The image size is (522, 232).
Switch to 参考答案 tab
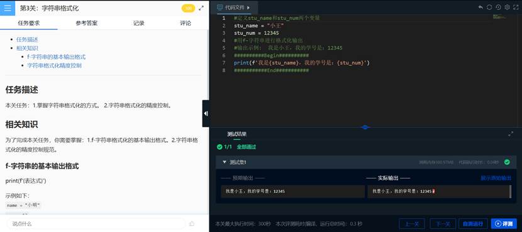coord(87,23)
